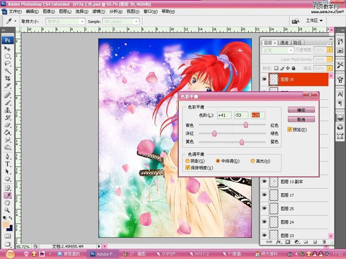Image resolution: width=346 pixels, height=259 pixels.
Task: Hide layer 图层 25
Action: point(264,208)
